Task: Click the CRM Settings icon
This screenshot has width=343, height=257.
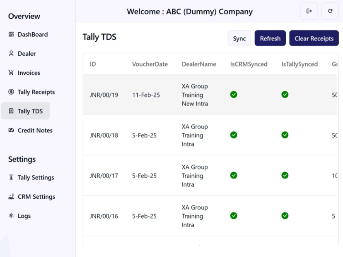Action: 11,197
